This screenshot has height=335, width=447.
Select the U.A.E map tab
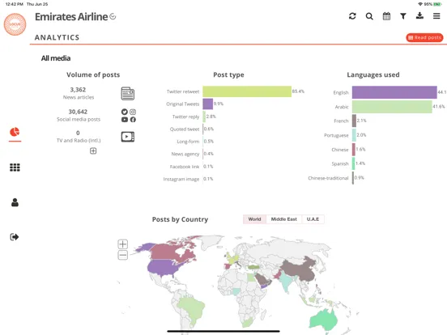(313, 219)
